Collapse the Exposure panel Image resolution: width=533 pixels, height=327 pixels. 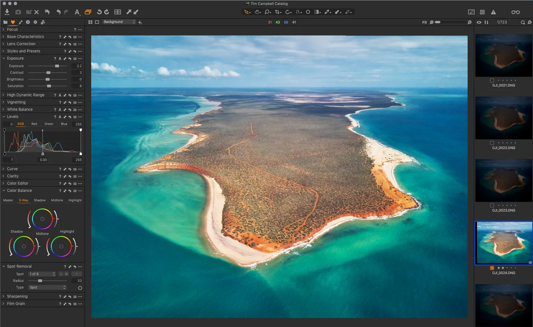4,58
